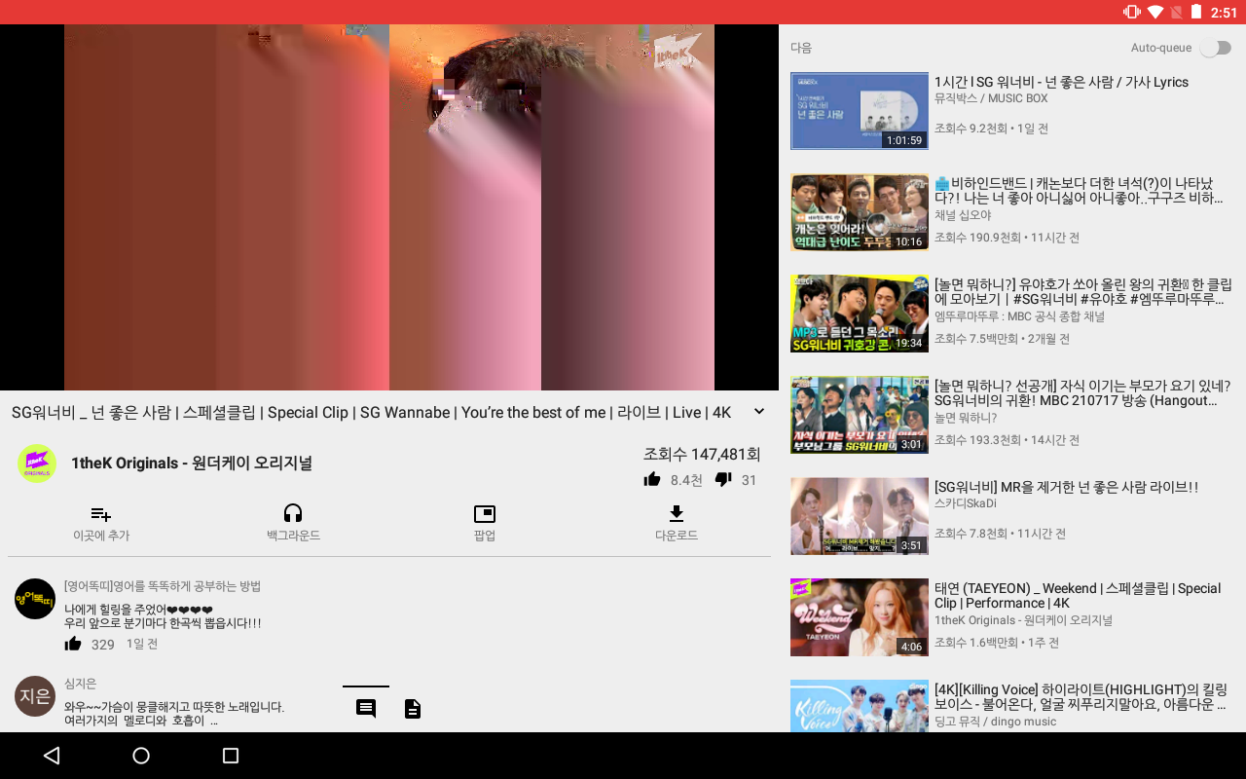The image size is (1246, 779).
Task: Tap the add to playlist icon
Action: [100, 513]
